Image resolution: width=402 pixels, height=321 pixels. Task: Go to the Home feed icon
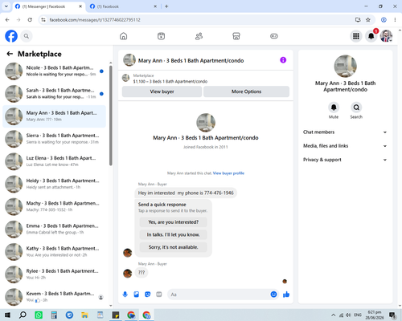[124, 36]
